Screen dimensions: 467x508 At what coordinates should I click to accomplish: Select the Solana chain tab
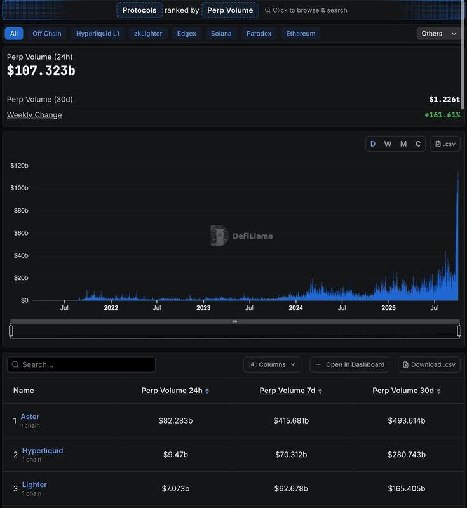click(221, 34)
